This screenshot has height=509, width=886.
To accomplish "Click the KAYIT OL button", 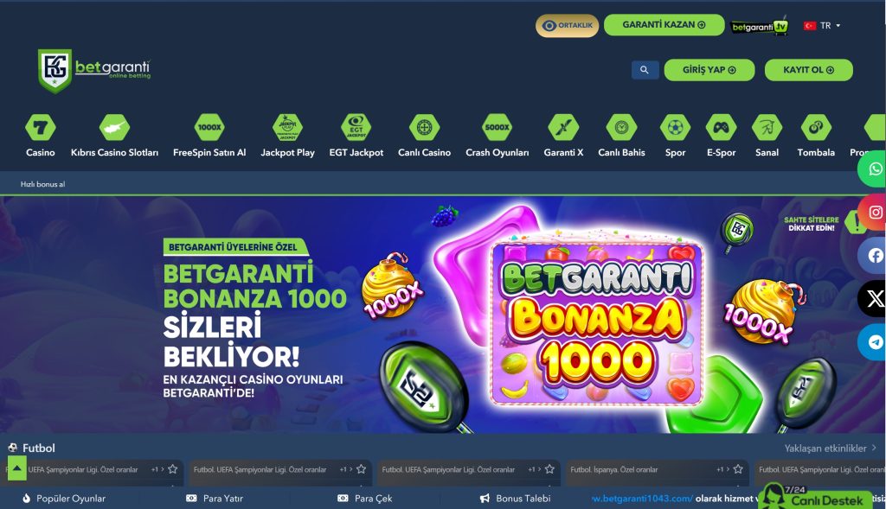I will (x=809, y=70).
